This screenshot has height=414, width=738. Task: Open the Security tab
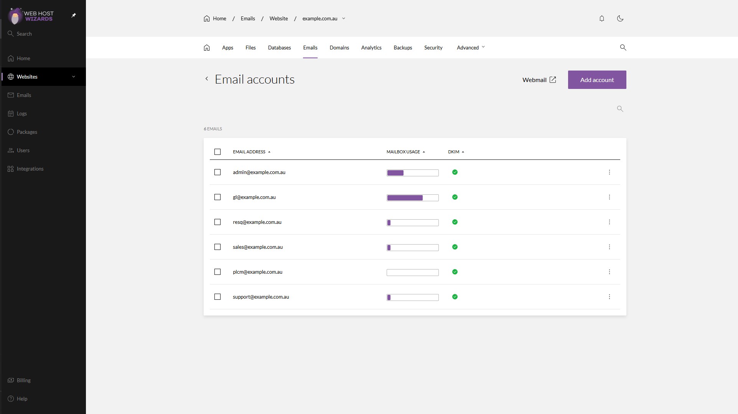tap(433, 48)
